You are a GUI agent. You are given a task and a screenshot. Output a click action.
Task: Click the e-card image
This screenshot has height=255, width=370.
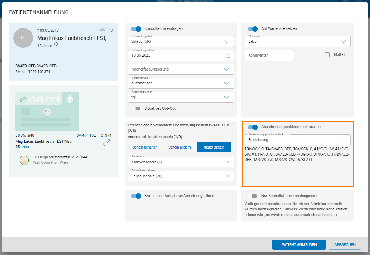tap(47, 111)
